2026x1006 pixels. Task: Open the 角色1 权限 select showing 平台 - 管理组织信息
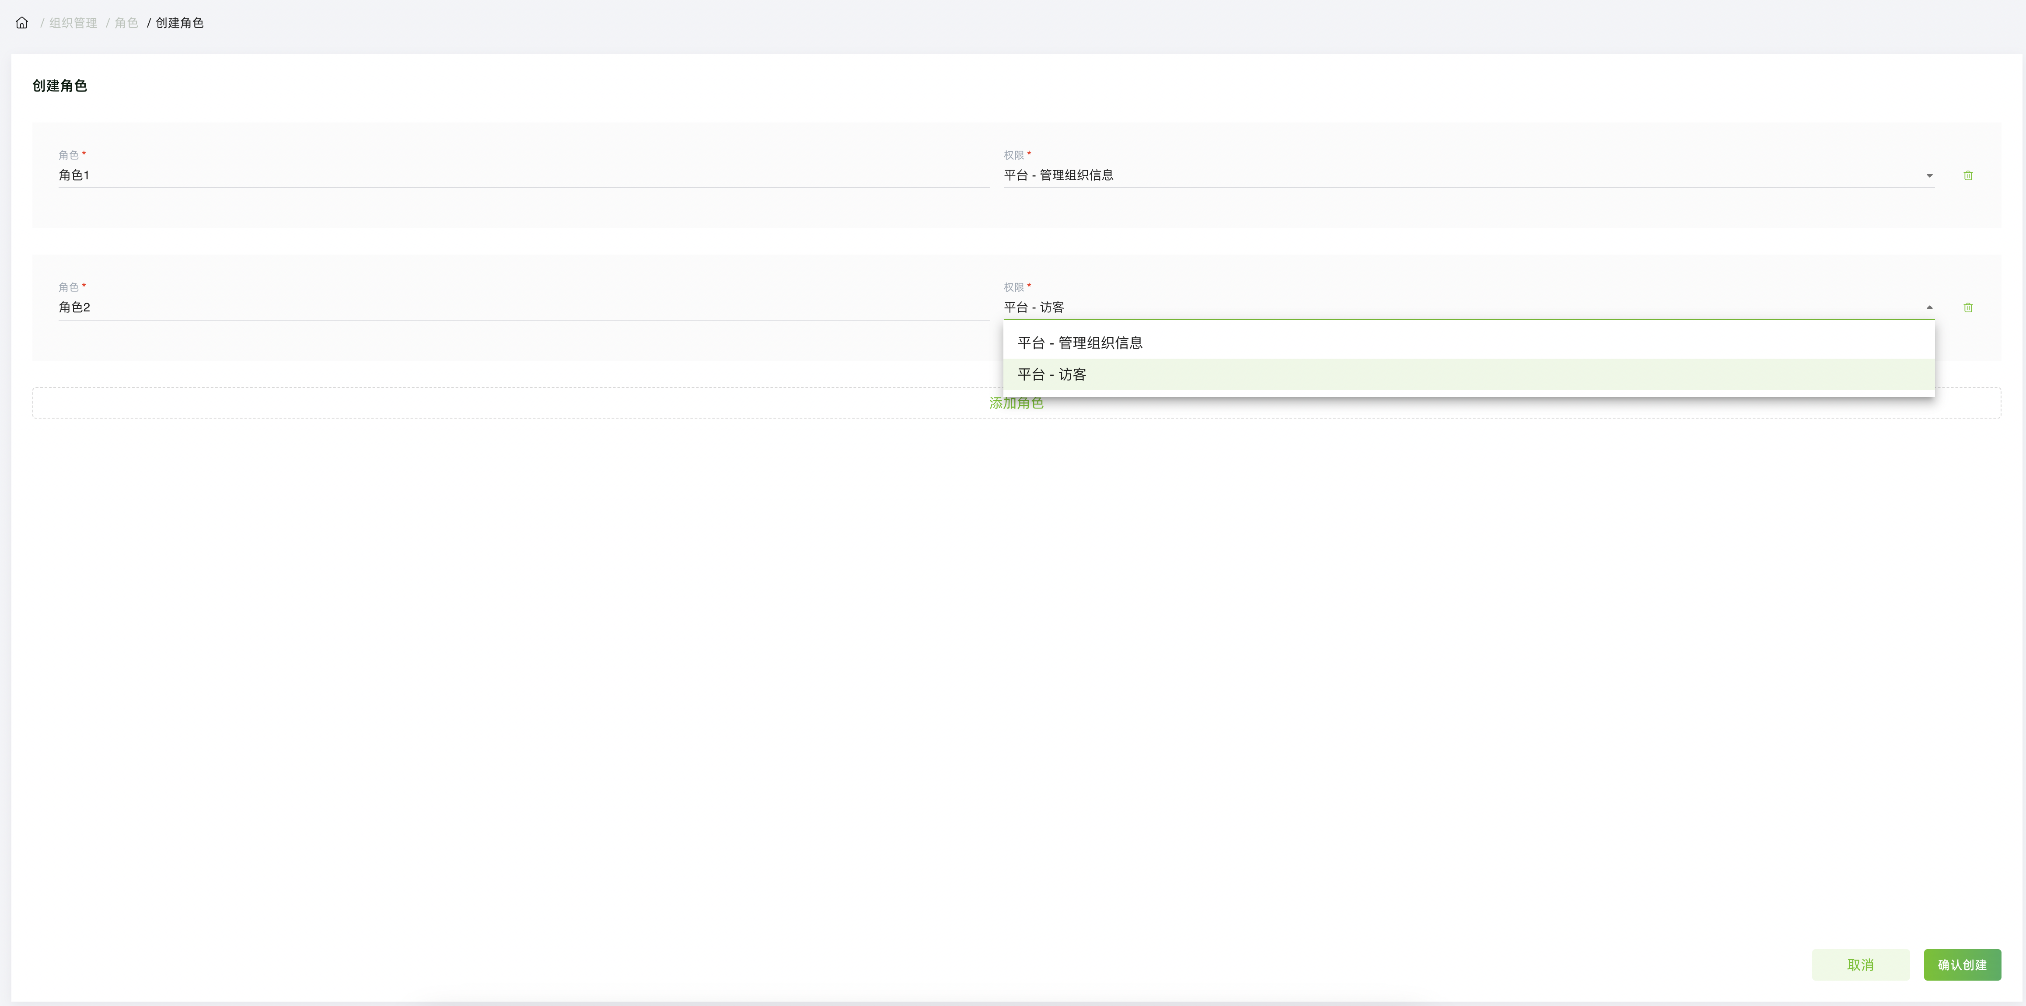tap(1468, 175)
